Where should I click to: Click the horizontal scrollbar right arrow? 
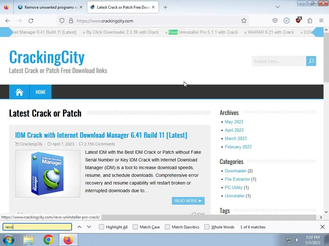(x=321, y=217)
